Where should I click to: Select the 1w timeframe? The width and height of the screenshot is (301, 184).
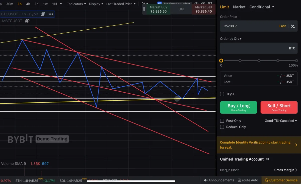click(x=45, y=4)
